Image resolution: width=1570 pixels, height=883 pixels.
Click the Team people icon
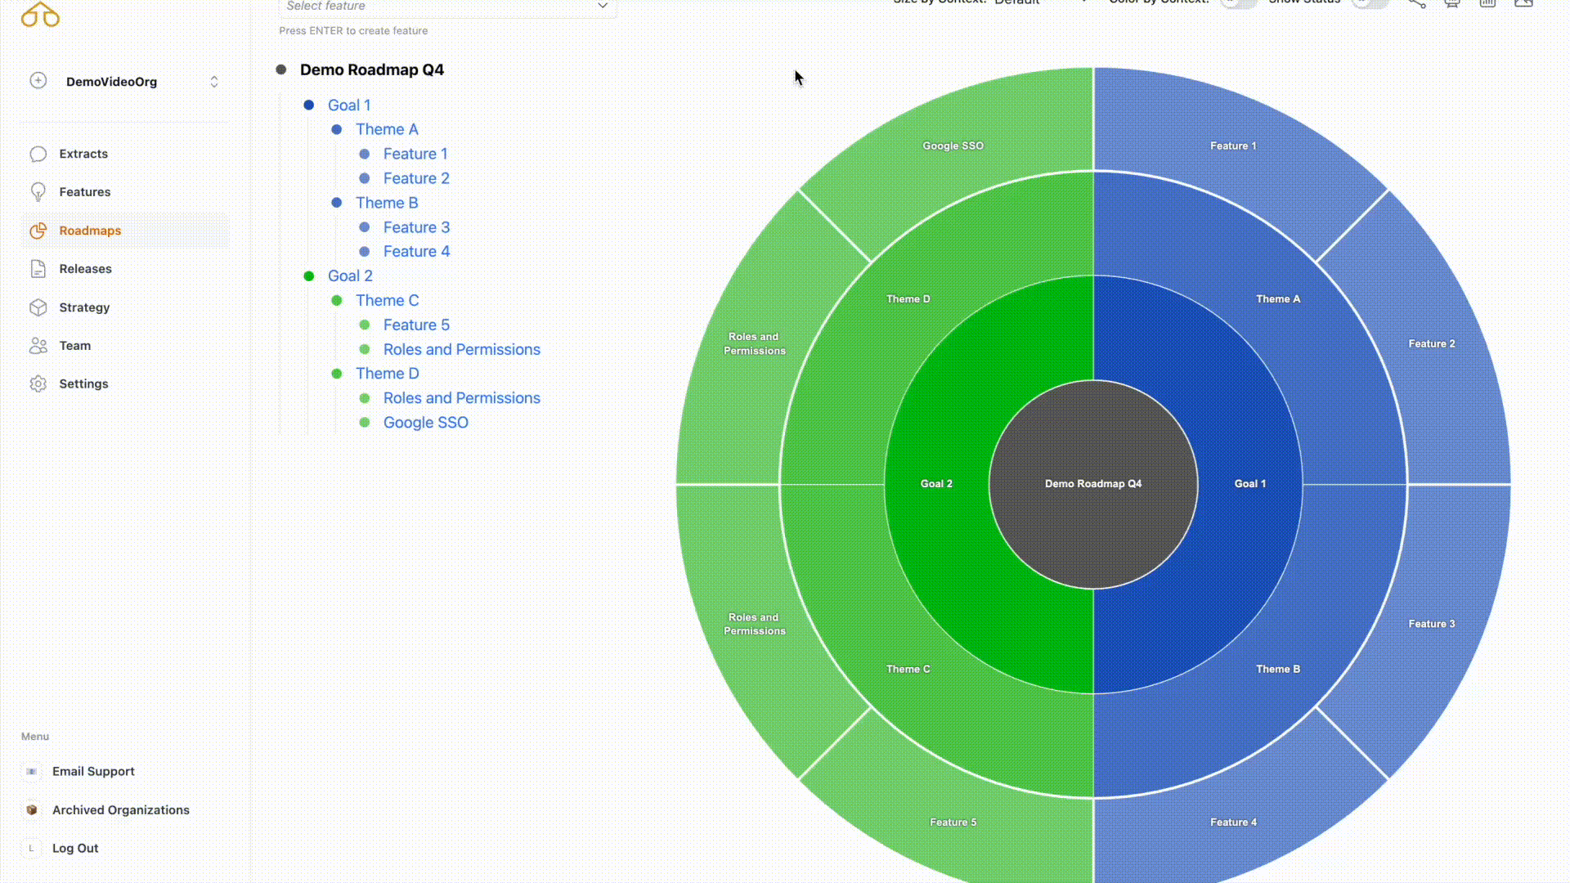click(x=38, y=346)
